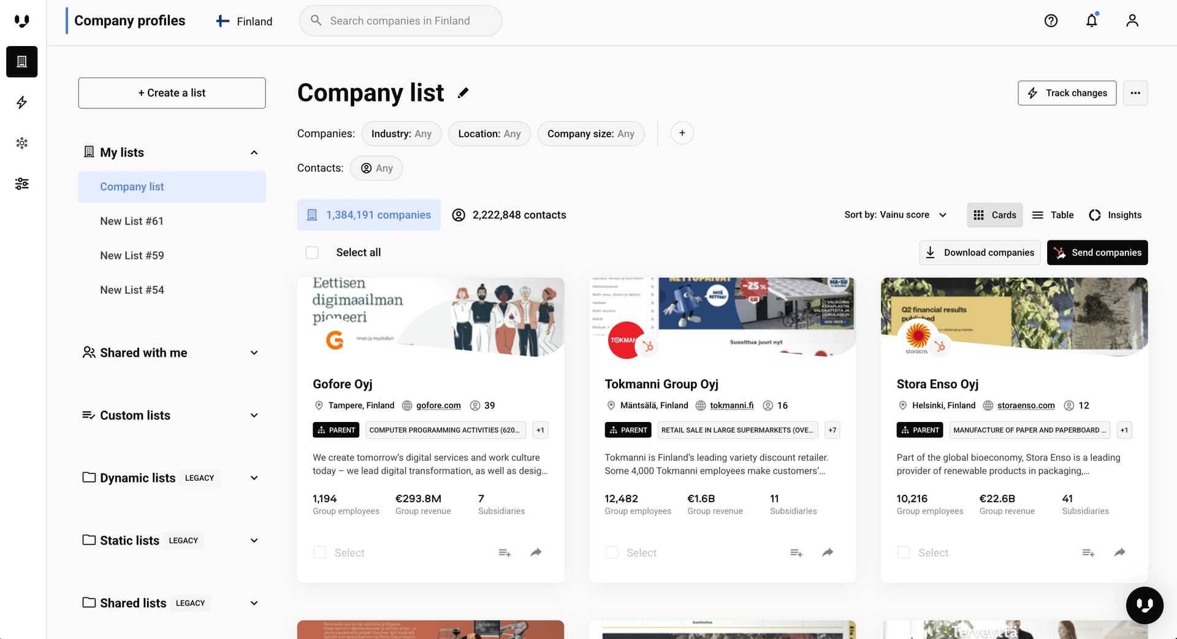Click the share arrow on Tokmanni Group Oyj card
This screenshot has height=639, width=1177.
(x=828, y=553)
